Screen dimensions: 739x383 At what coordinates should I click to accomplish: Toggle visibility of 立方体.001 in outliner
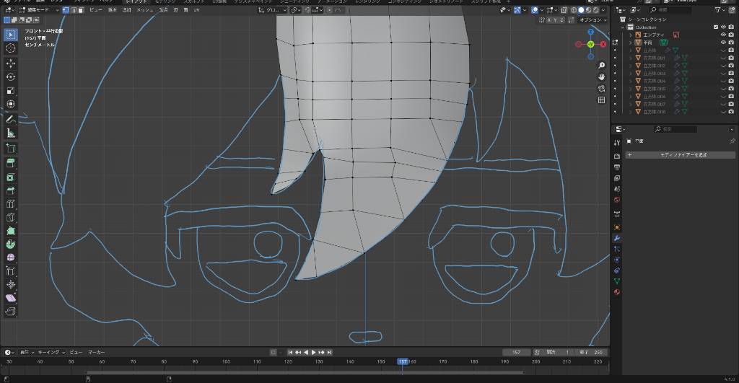coord(723,58)
